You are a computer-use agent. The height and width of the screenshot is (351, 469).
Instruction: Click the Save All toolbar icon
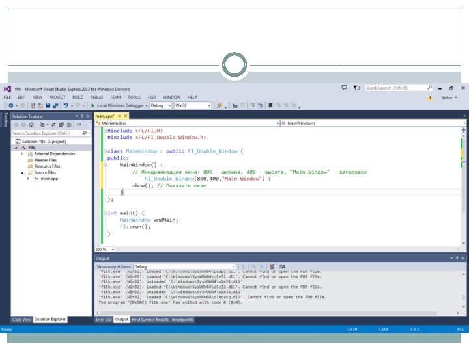pyautogui.click(x=55, y=105)
